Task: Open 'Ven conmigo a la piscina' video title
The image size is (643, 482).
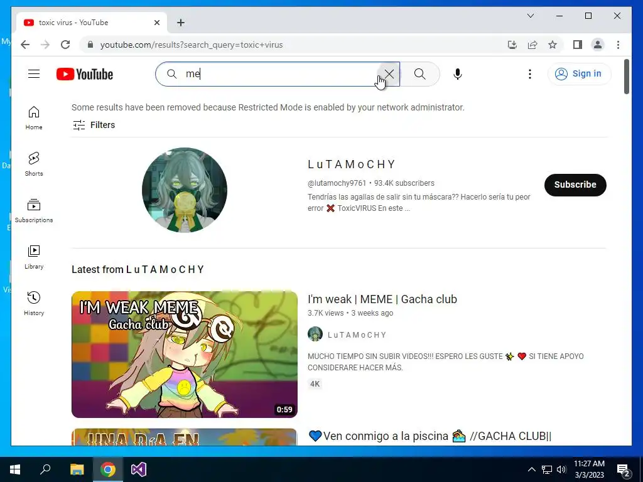Action: (x=430, y=436)
